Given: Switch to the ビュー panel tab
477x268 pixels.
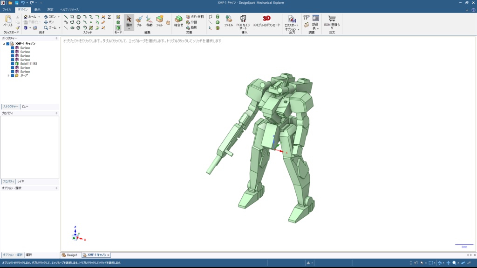Looking at the screenshot, I should point(25,107).
